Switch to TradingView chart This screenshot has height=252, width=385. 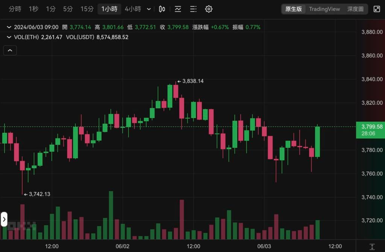(x=324, y=9)
